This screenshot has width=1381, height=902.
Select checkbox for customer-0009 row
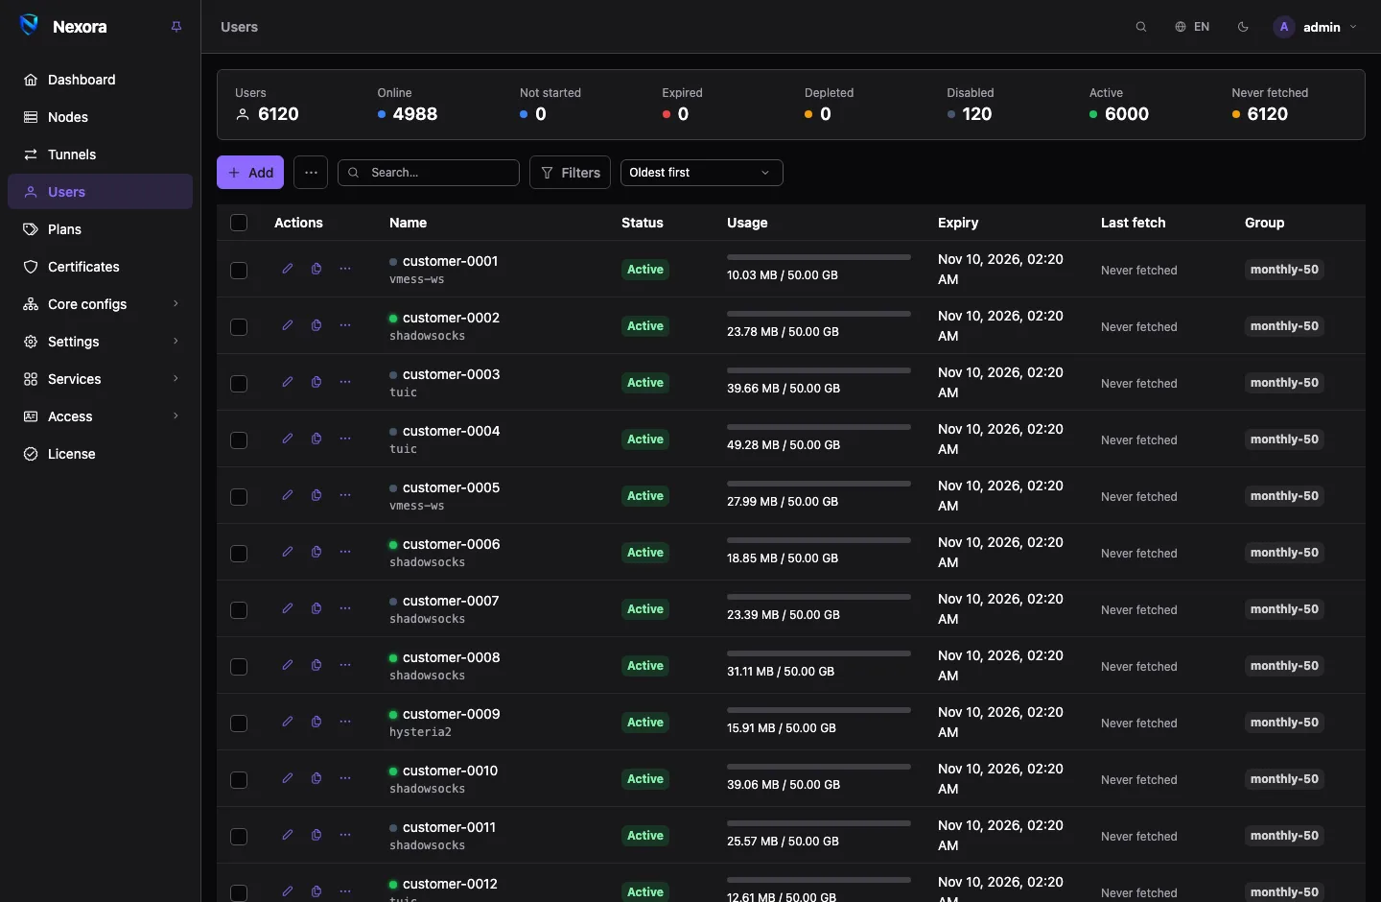(239, 724)
